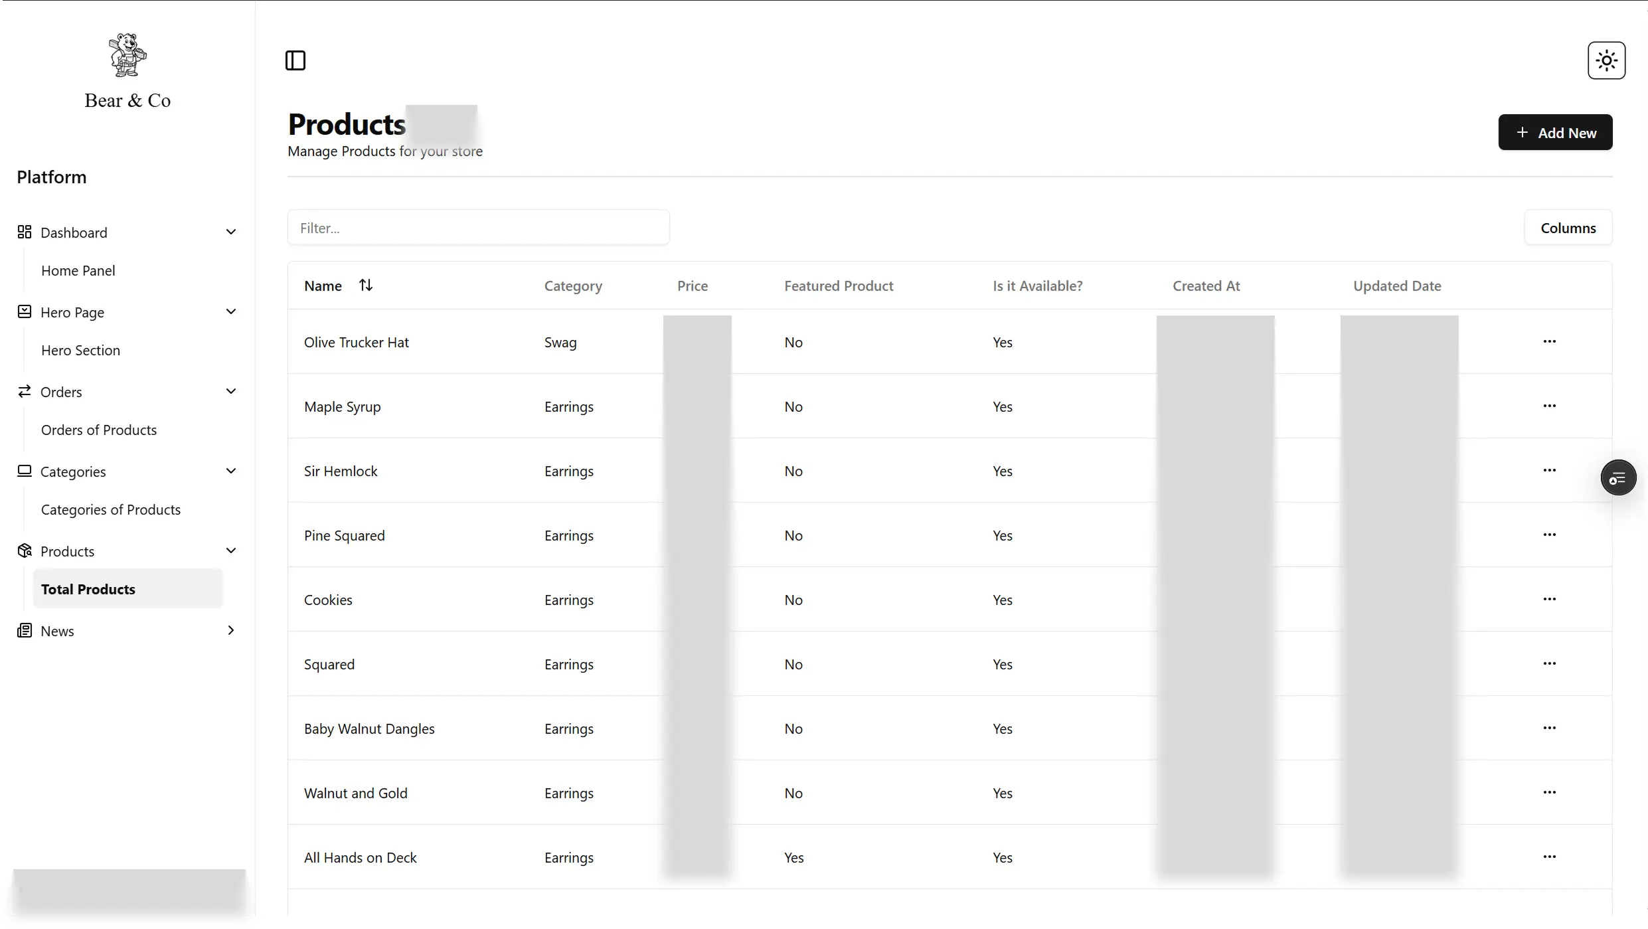Viewport: 1648px width, 929px height.
Task: Open Orders of Products in sidebar
Action: tap(99, 430)
